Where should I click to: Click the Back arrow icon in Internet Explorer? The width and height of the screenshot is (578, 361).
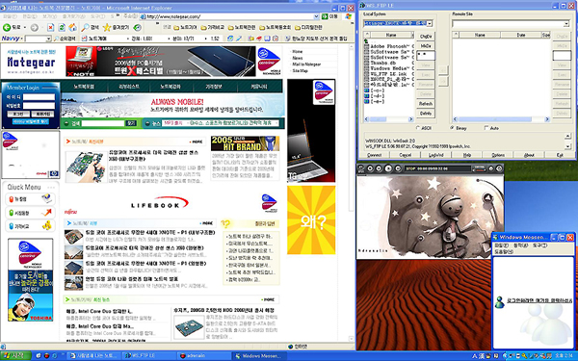(7, 27)
